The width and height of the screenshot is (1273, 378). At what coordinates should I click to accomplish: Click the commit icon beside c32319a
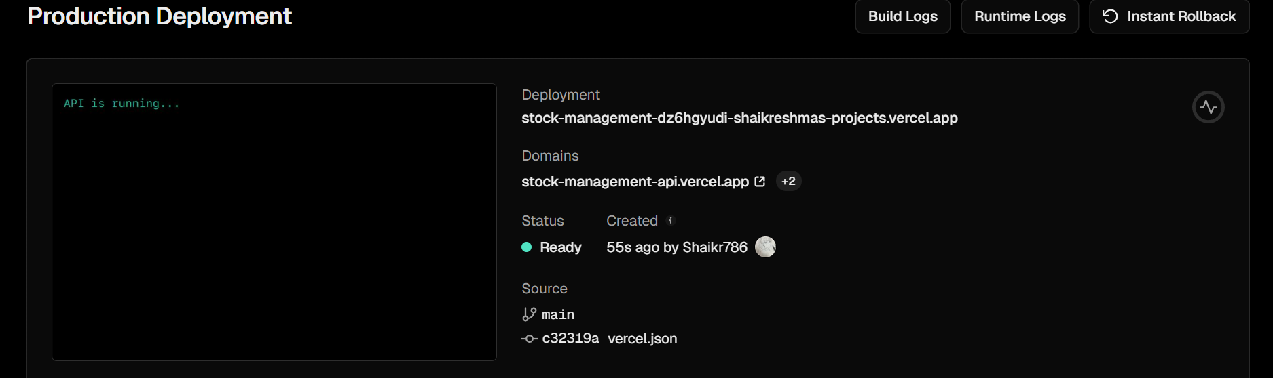[529, 339]
